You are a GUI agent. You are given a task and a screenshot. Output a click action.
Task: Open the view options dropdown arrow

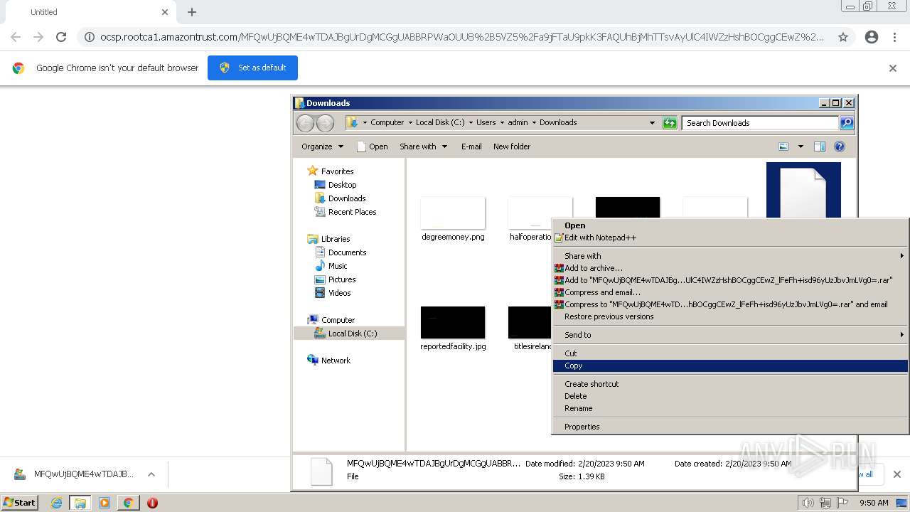click(x=801, y=146)
